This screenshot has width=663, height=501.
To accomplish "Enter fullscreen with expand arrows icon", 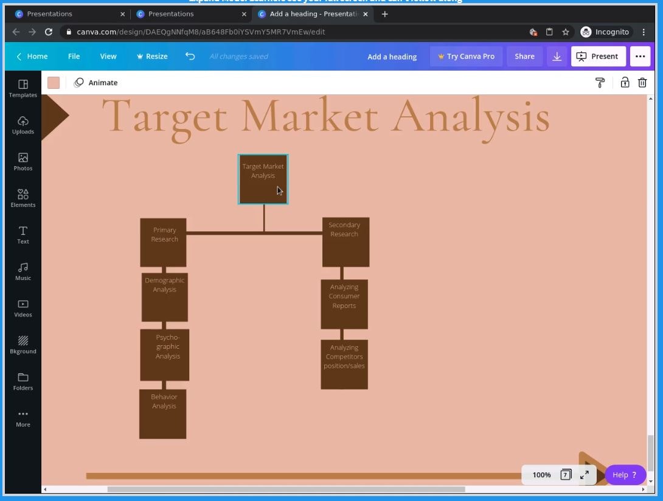I will tap(585, 475).
